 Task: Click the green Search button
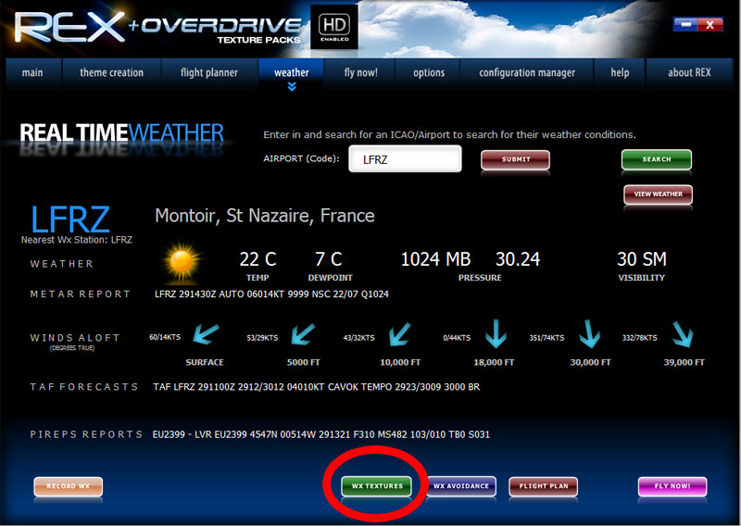(657, 159)
